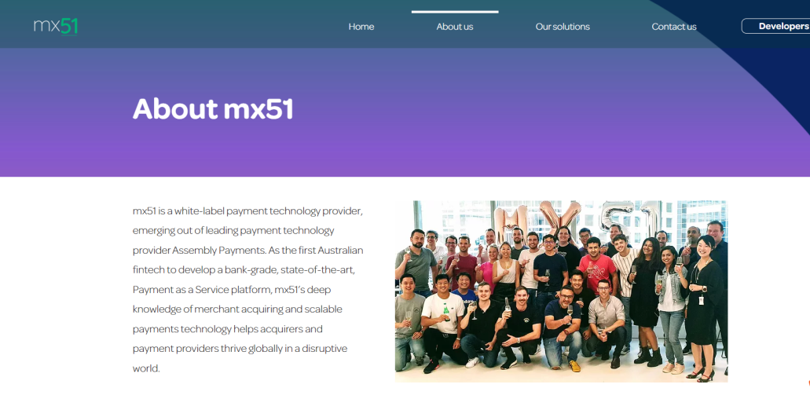Click the mx51 logo in the header

pos(56,27)
